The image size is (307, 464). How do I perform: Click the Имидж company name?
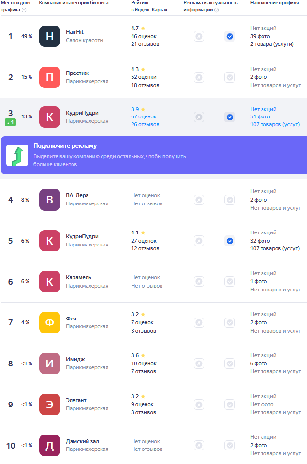tap(75, 359)
